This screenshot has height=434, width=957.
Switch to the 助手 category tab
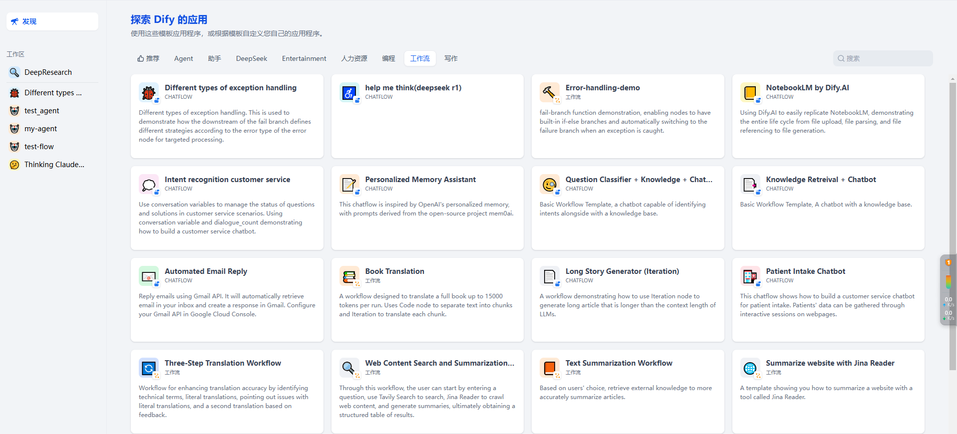point(215,58)
